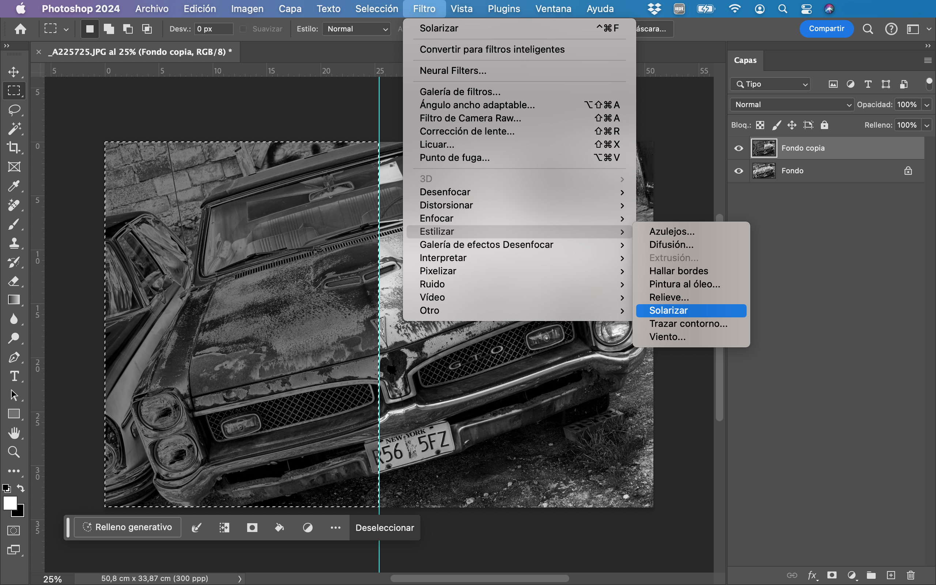
Task: Click the Desv. feather input field
Action: [213, 29]
